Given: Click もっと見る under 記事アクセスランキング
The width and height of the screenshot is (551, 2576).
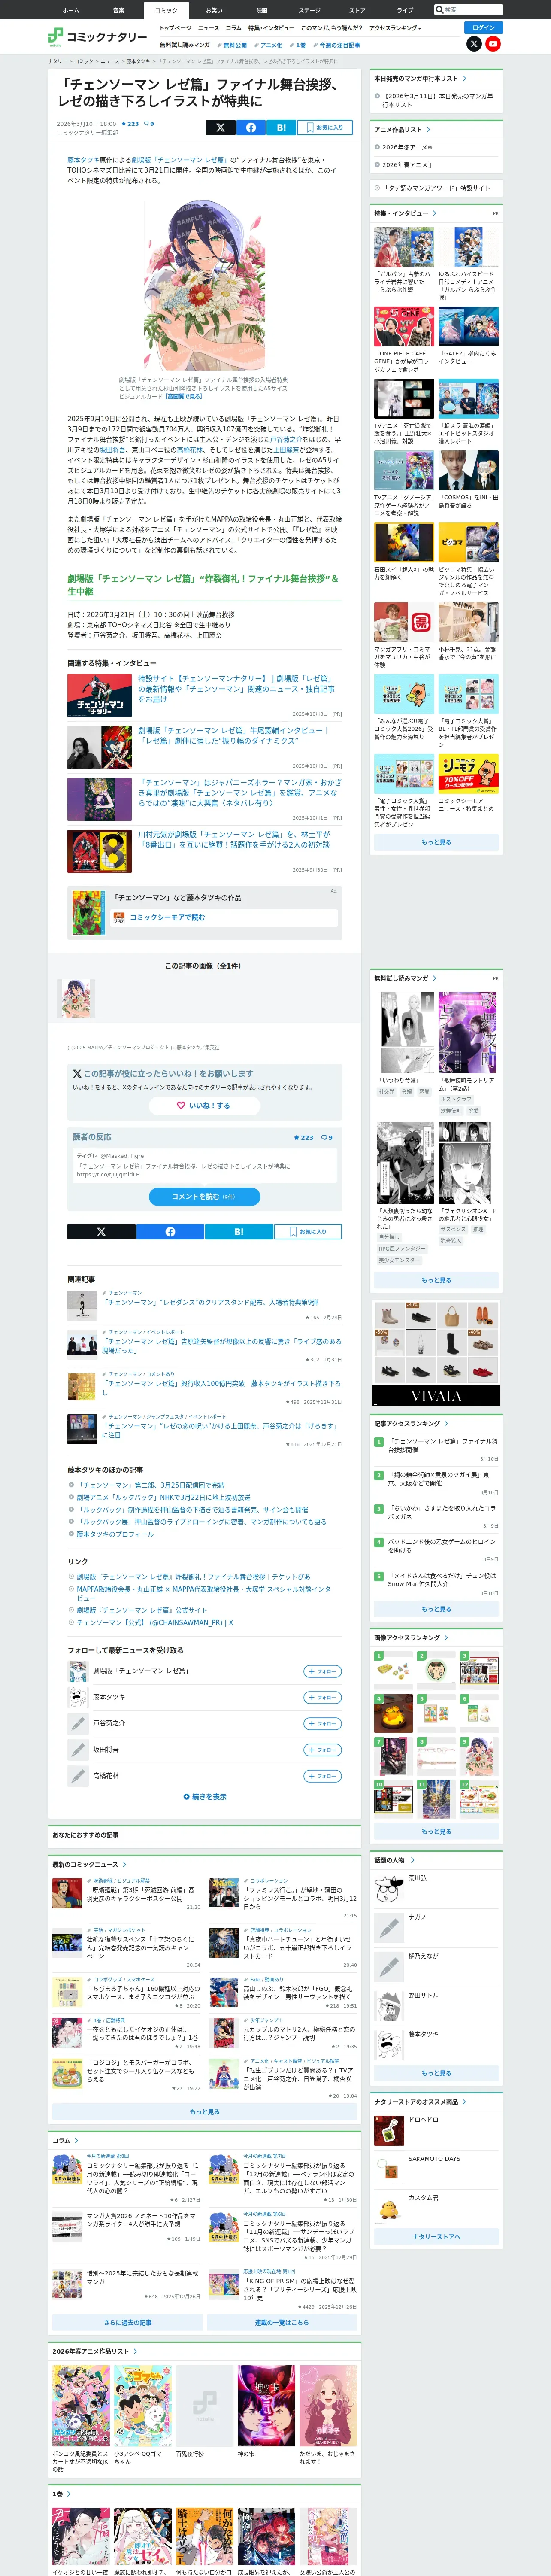Looking at the screenshot, I should click(x=436, y=1609).
